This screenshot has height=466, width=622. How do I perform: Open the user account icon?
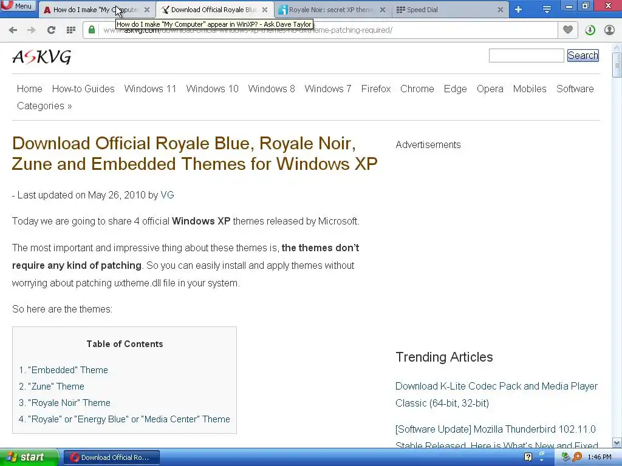point(609,30)
